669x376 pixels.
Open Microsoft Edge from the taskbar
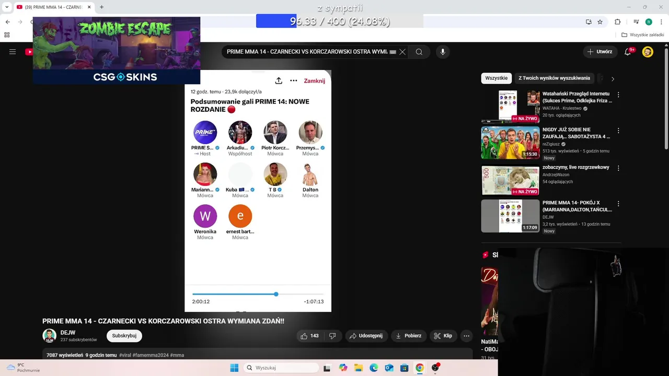coord(374,368)
